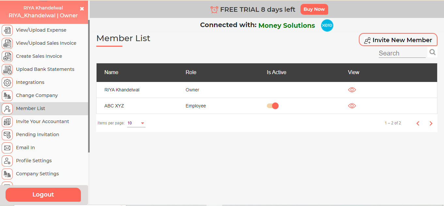Open Change Company menu item
444x206 pixels.
pyautogui.click(x=44, y=95)
